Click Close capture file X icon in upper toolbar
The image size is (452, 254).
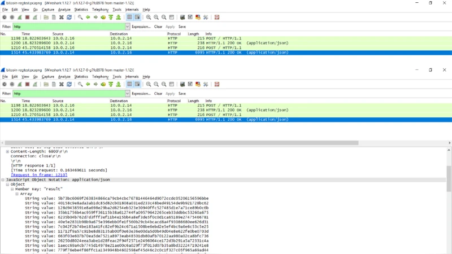pyautogui.click(x=62, y=17)
